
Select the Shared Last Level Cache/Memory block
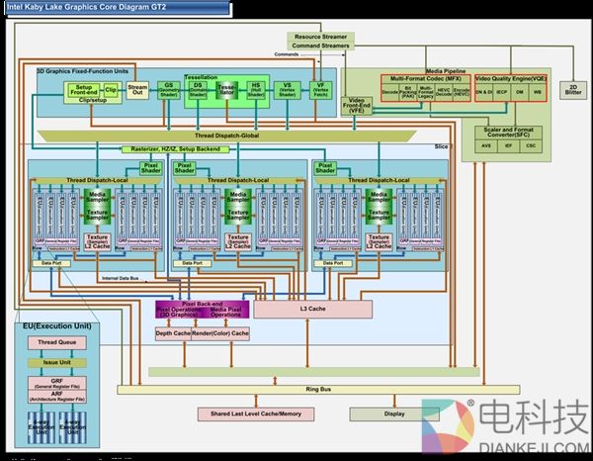point(248,414)
